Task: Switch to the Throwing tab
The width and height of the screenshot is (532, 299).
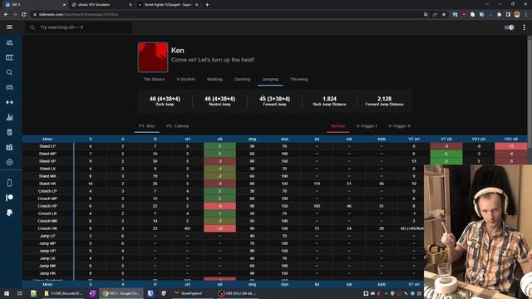Action: pos(299,80)
